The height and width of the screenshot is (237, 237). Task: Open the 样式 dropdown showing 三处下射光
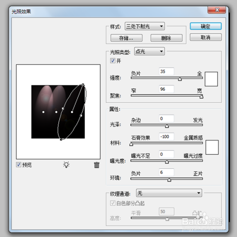pos(145,26)
